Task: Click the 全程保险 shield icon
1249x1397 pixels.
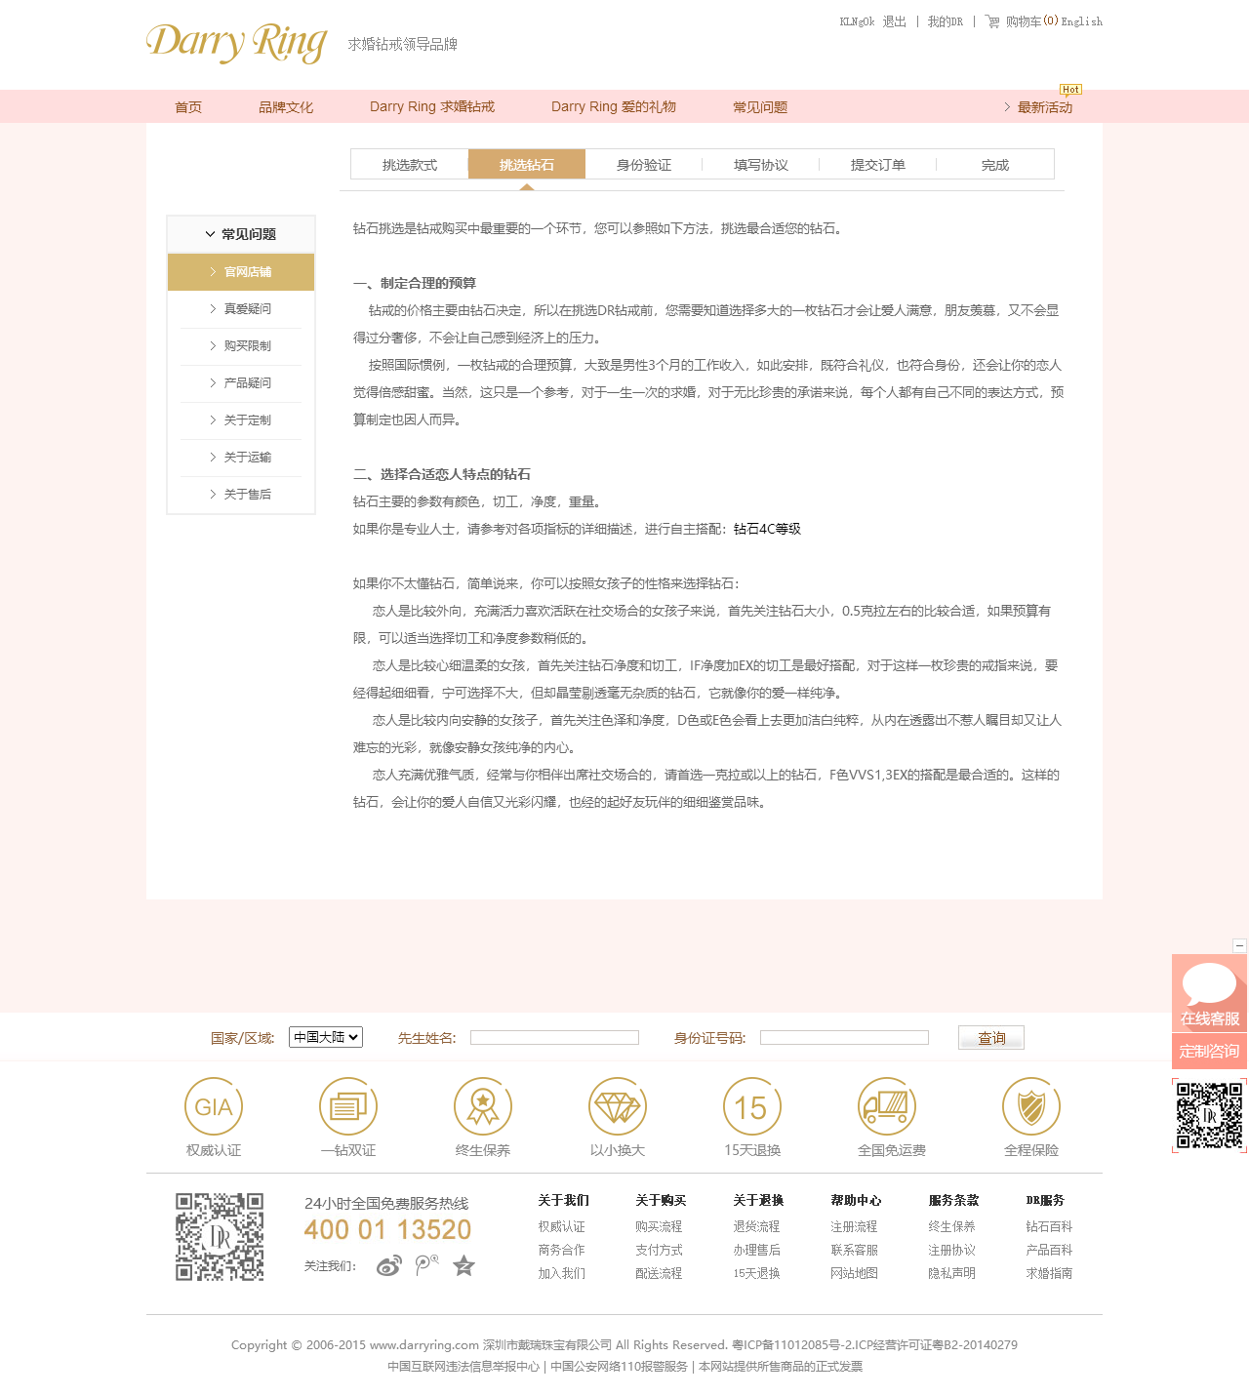Action: [x=1031, y=1106]
